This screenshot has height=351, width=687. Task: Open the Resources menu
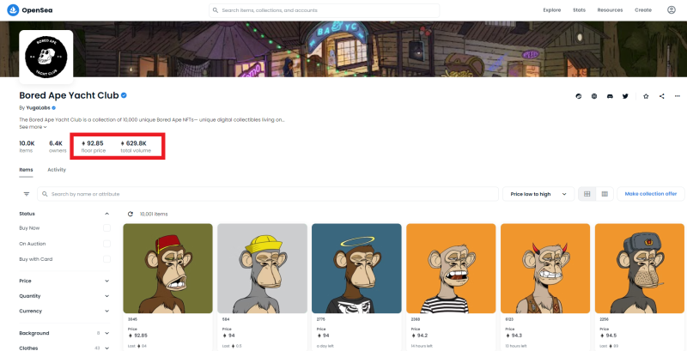[x=610, y=10]
